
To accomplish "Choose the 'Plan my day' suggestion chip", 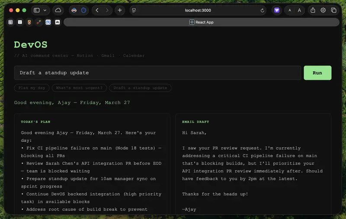I will click(32, 88).
